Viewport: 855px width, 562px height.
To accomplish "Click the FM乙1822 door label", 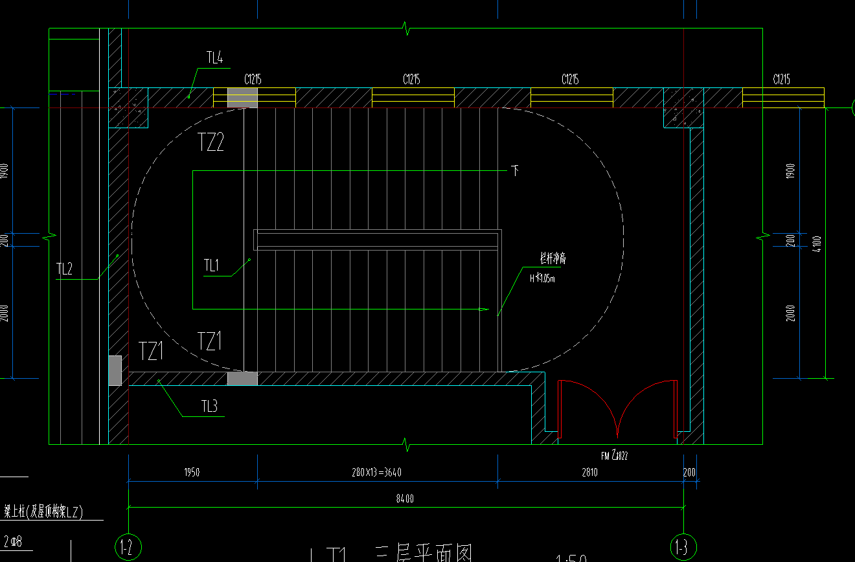I will 615,455.
